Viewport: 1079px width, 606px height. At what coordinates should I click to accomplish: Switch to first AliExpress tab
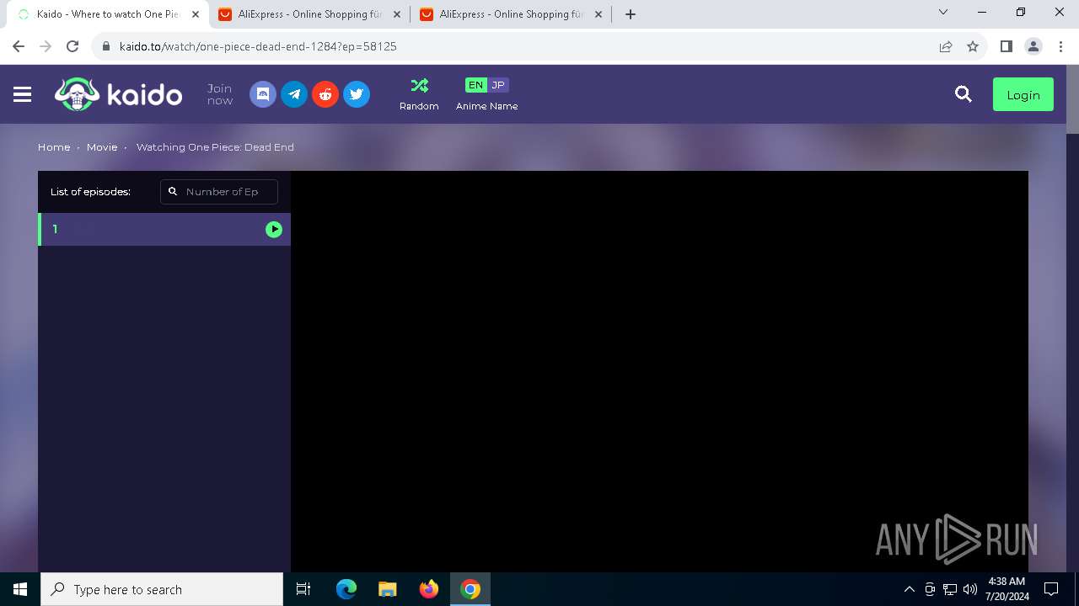point(308,14)
